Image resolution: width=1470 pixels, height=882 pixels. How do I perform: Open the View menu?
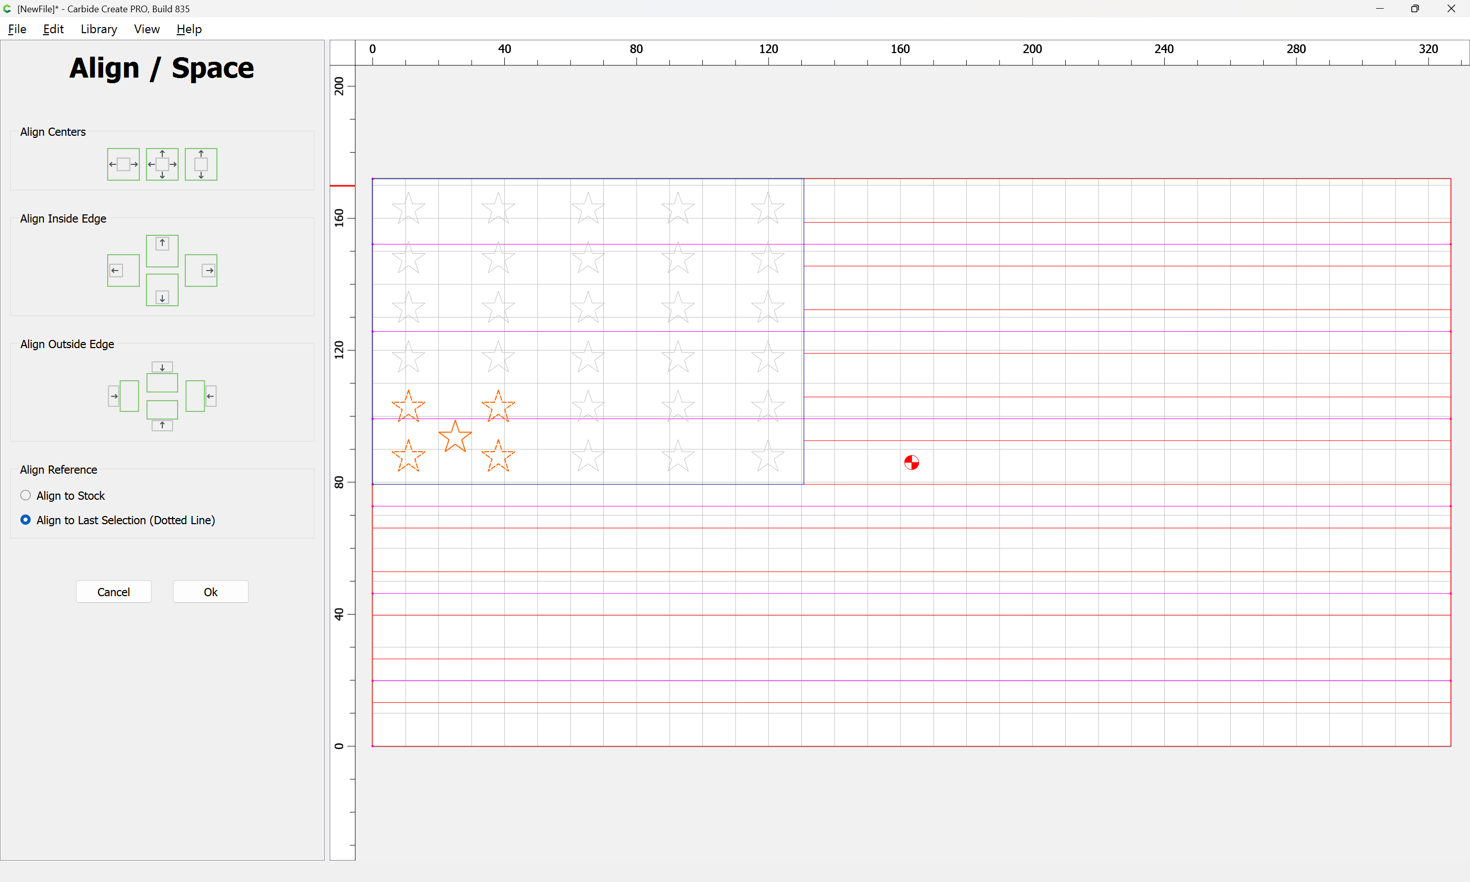tap(147, 29)
